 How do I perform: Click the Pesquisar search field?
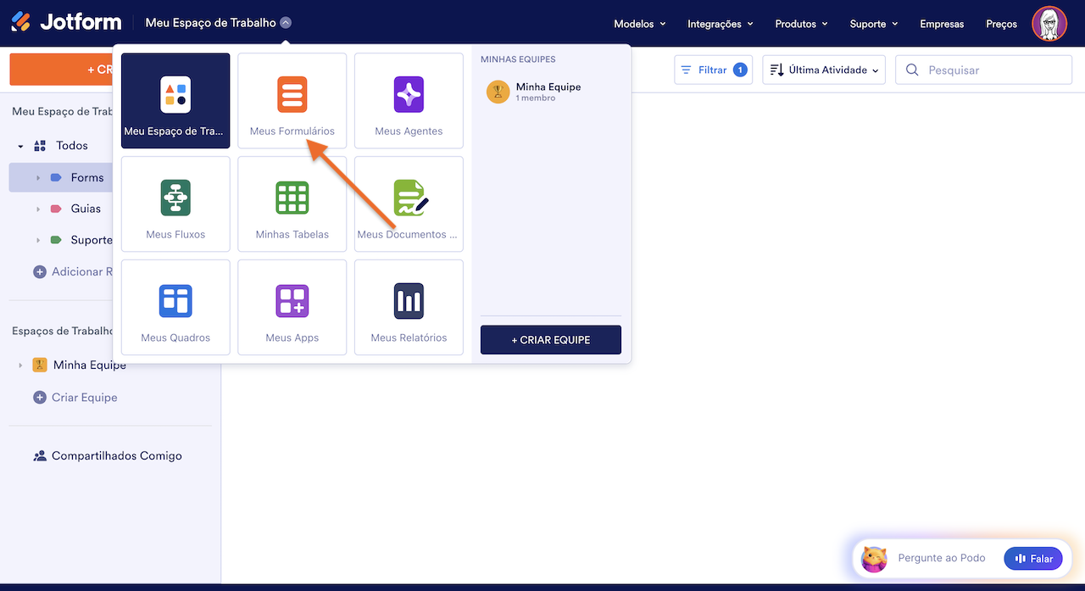point(984,70)
